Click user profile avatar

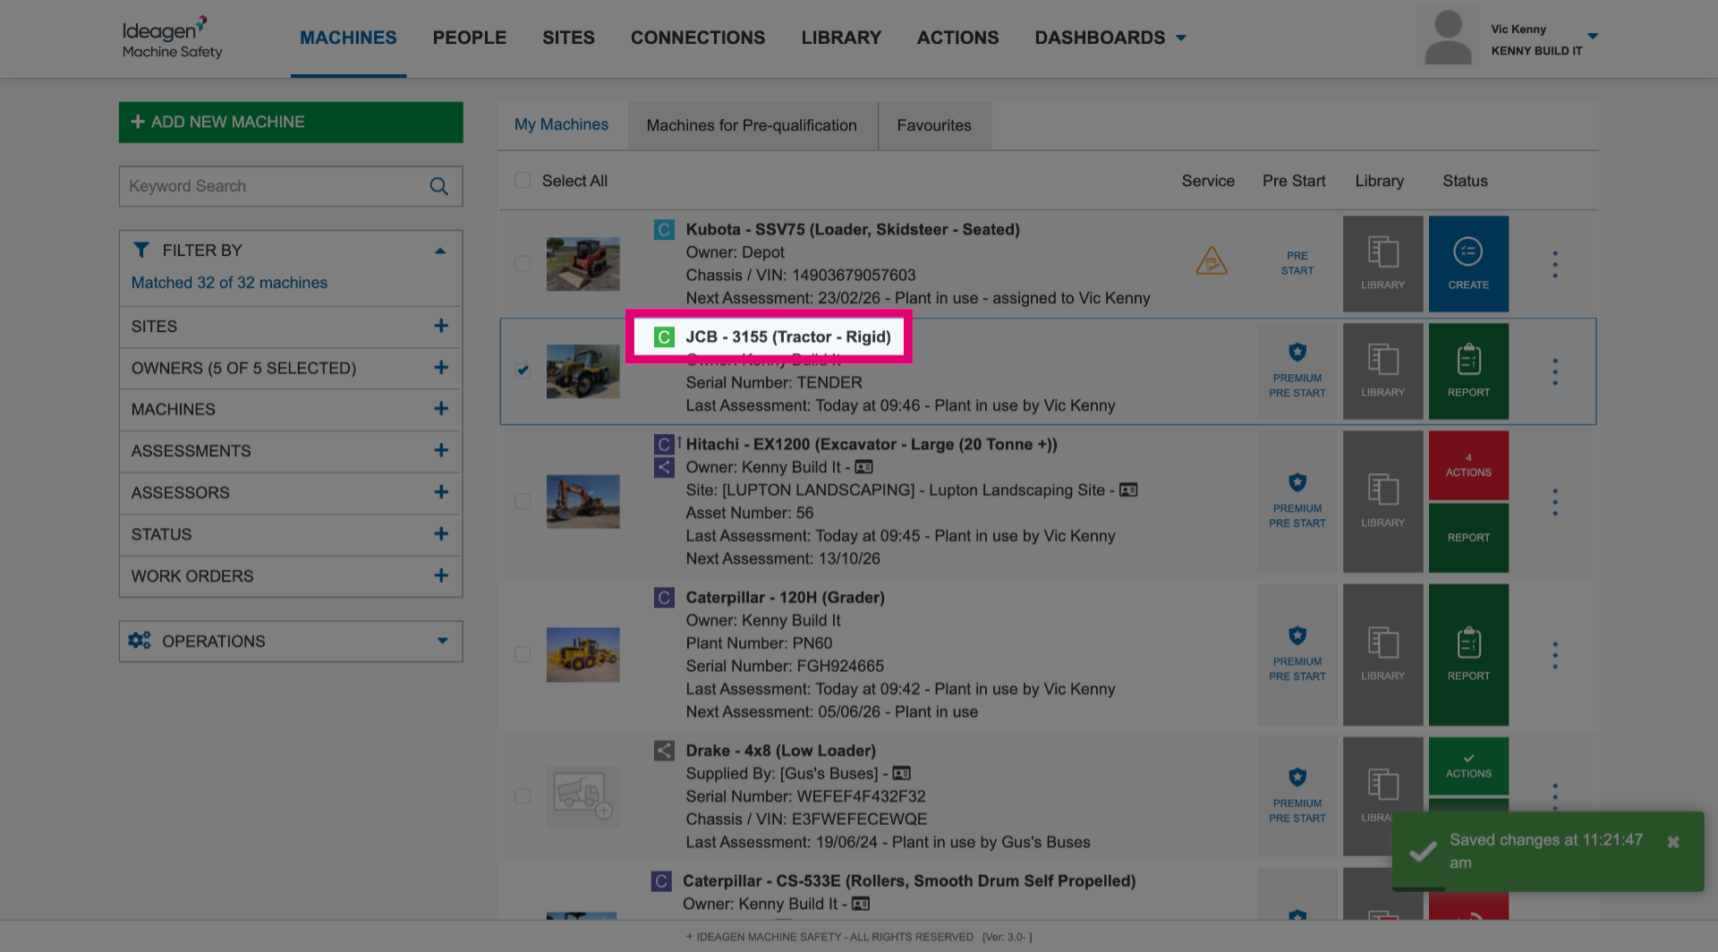click(x=1448, y=37)
